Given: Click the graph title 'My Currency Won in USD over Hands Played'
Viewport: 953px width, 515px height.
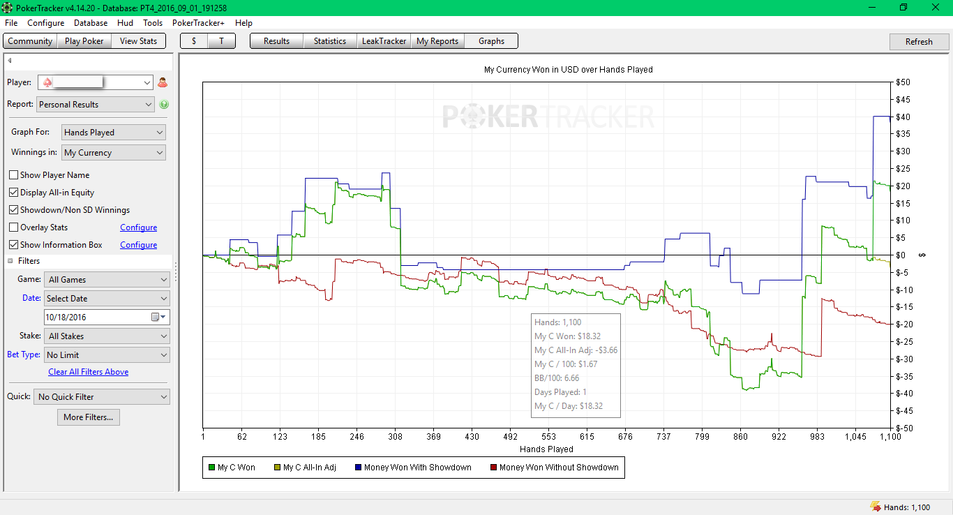Looking at the screenshot, I should click(x=569, y=70).
